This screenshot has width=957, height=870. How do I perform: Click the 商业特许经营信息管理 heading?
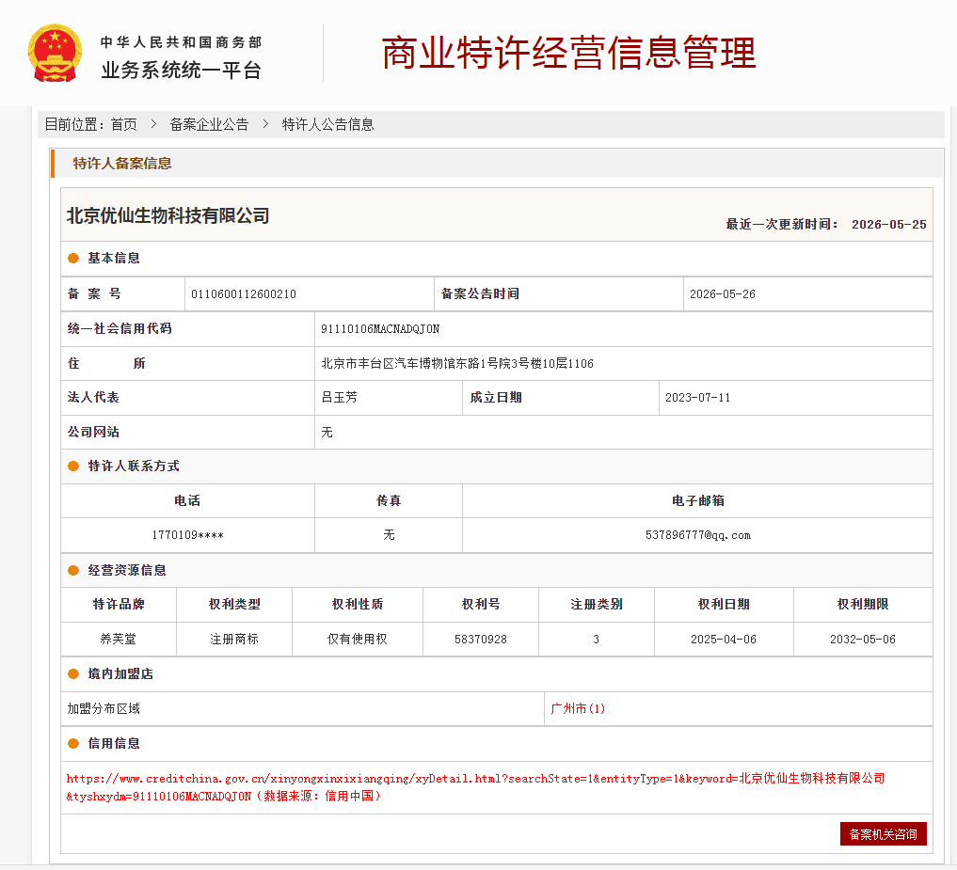(x=568, y=53)
